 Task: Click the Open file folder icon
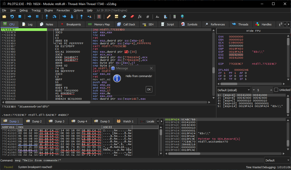[4, 17]
